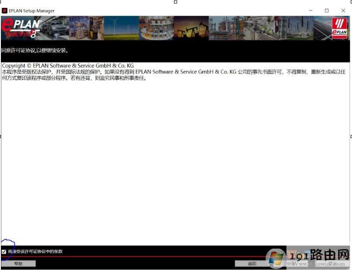
Task: Close the EPLAN Setup Manager window
Action: click(343, 10)
